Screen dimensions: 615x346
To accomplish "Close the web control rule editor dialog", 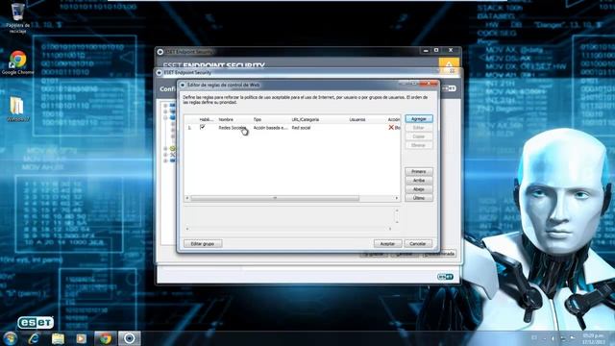I will (430, 84).
